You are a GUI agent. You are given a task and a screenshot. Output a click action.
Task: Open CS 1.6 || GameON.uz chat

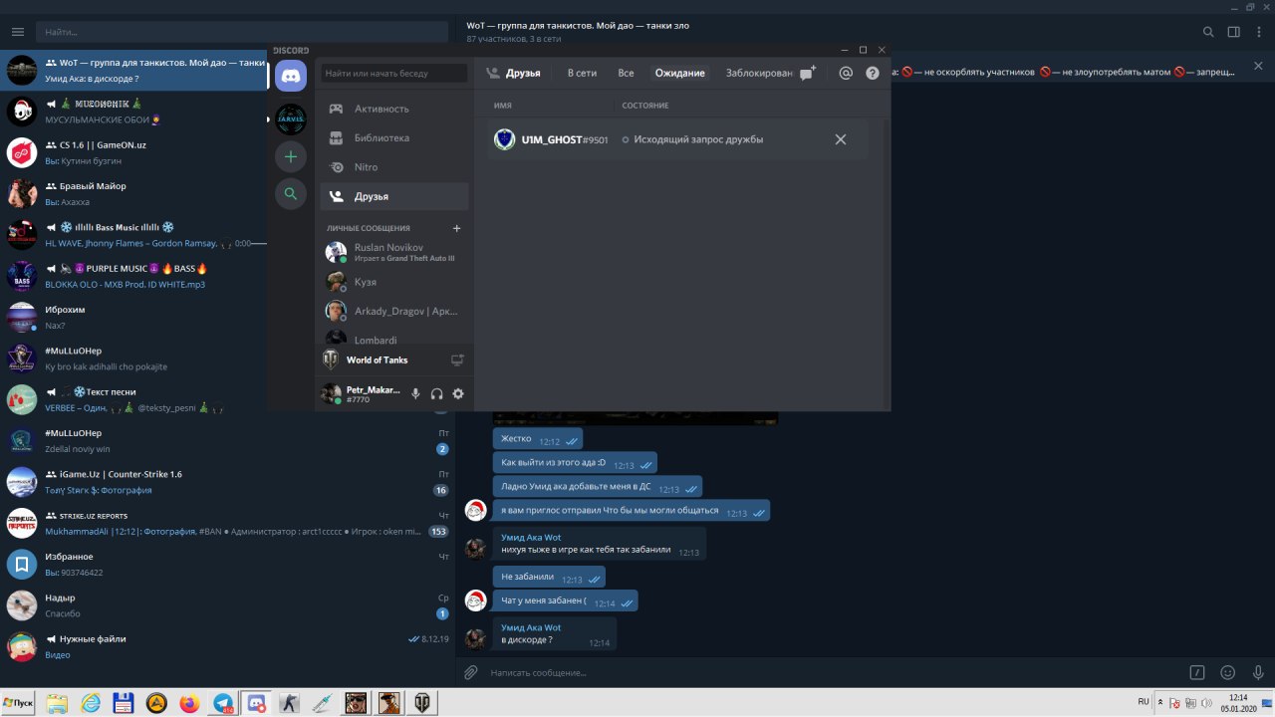tap(133, 152)
